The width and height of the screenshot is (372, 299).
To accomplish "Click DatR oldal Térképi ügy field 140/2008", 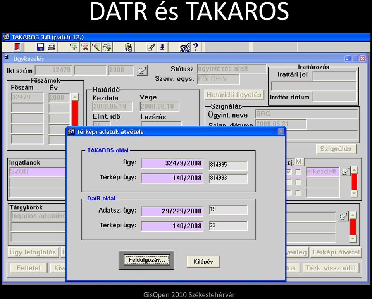I will [172, 226].
